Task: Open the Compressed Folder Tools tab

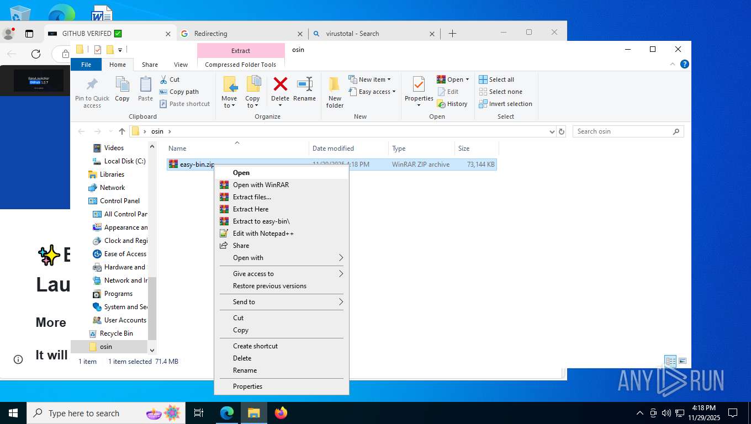Action: point(240,65)
